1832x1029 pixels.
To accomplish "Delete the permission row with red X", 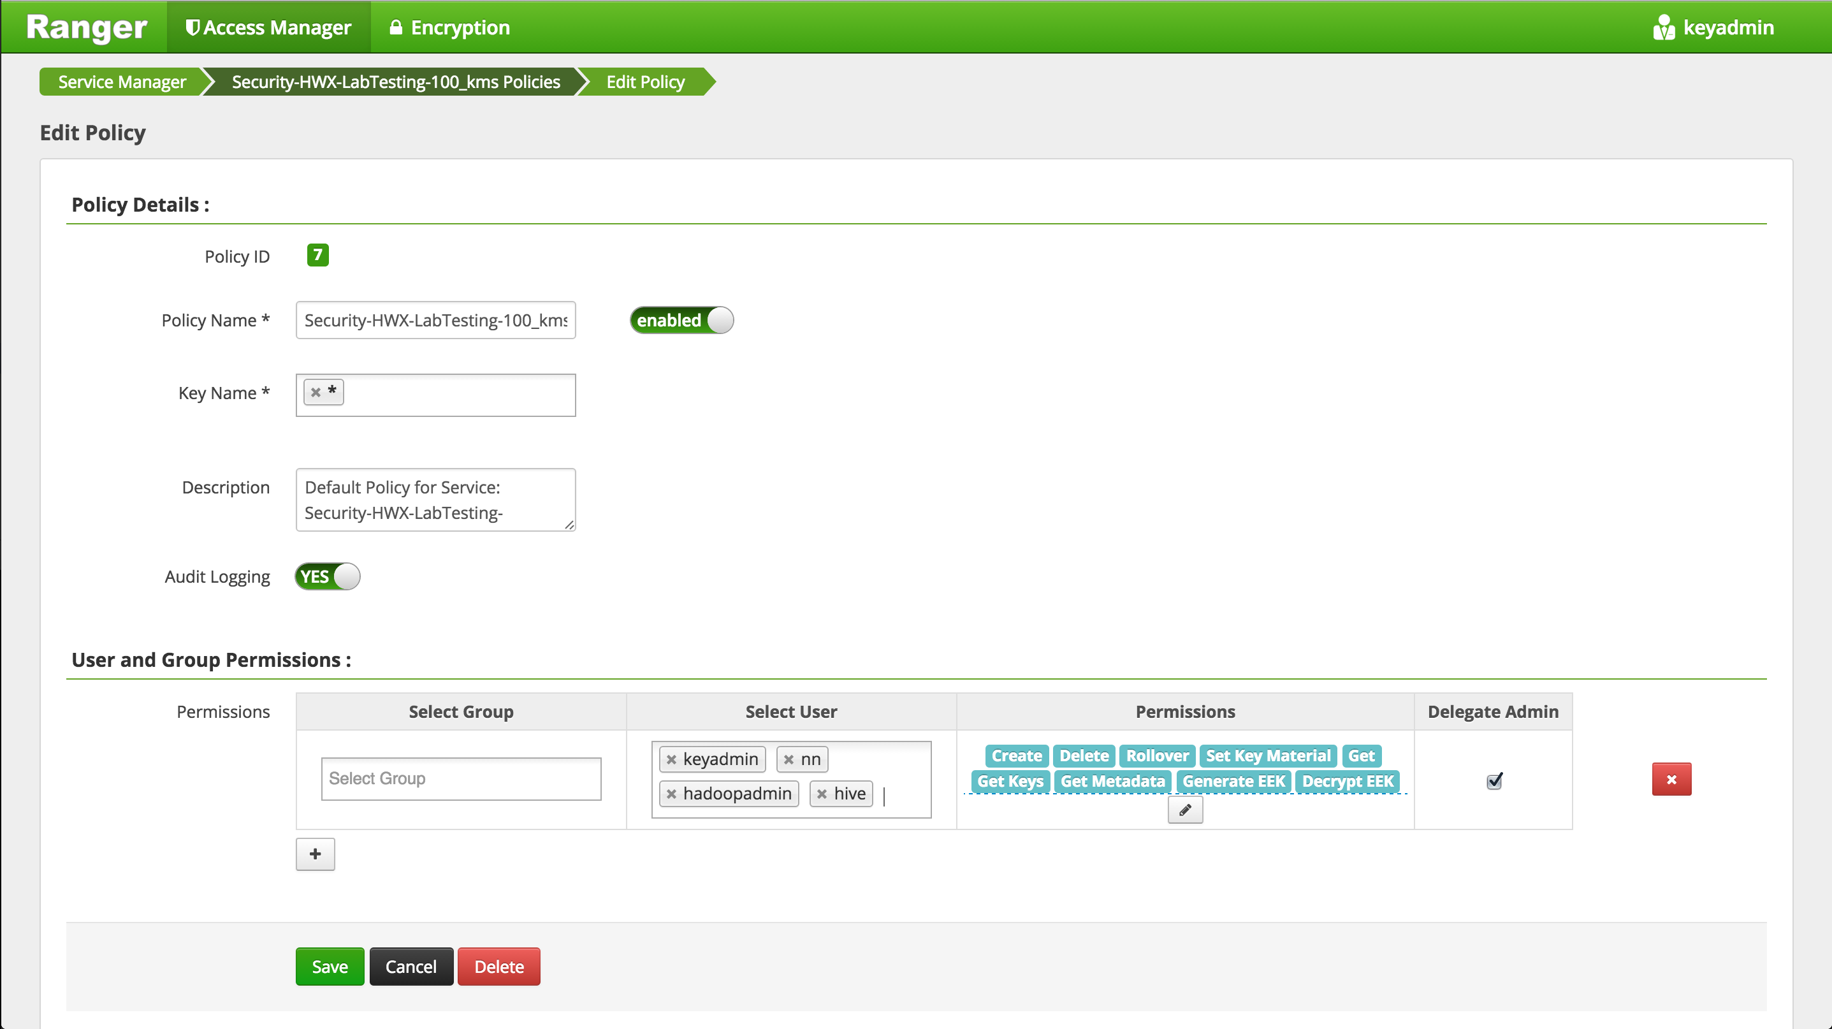I will tap(1671, 779).
